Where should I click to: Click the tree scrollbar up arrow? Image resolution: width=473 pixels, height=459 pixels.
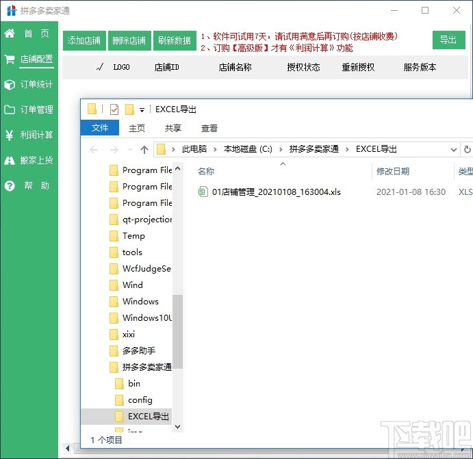[x=178, y=169]
